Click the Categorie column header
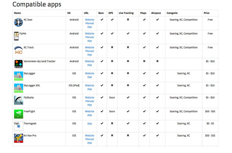This screenshot has height=153, width=232. coord(172,13)
